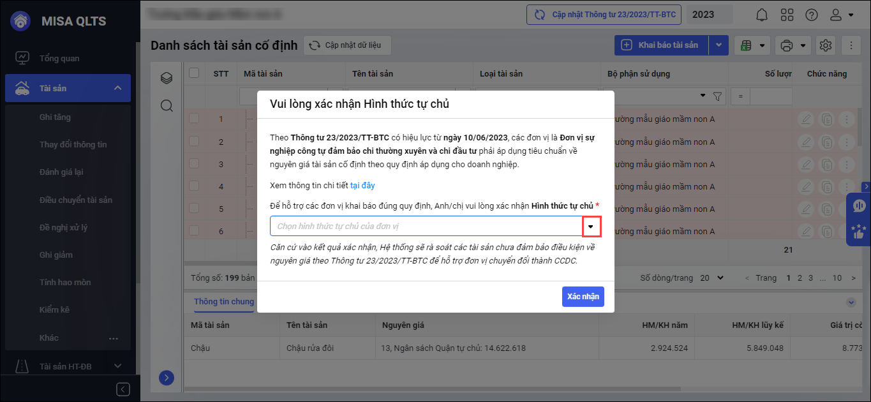The width and height of the screenshot is (871, 402).
Task: Tick the checkbox for row 4
Action: coord(195,186)
